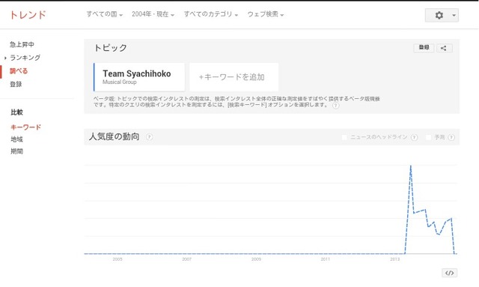
Task: Click help icon next to 人気度の動向
Action: pos(149,137)
